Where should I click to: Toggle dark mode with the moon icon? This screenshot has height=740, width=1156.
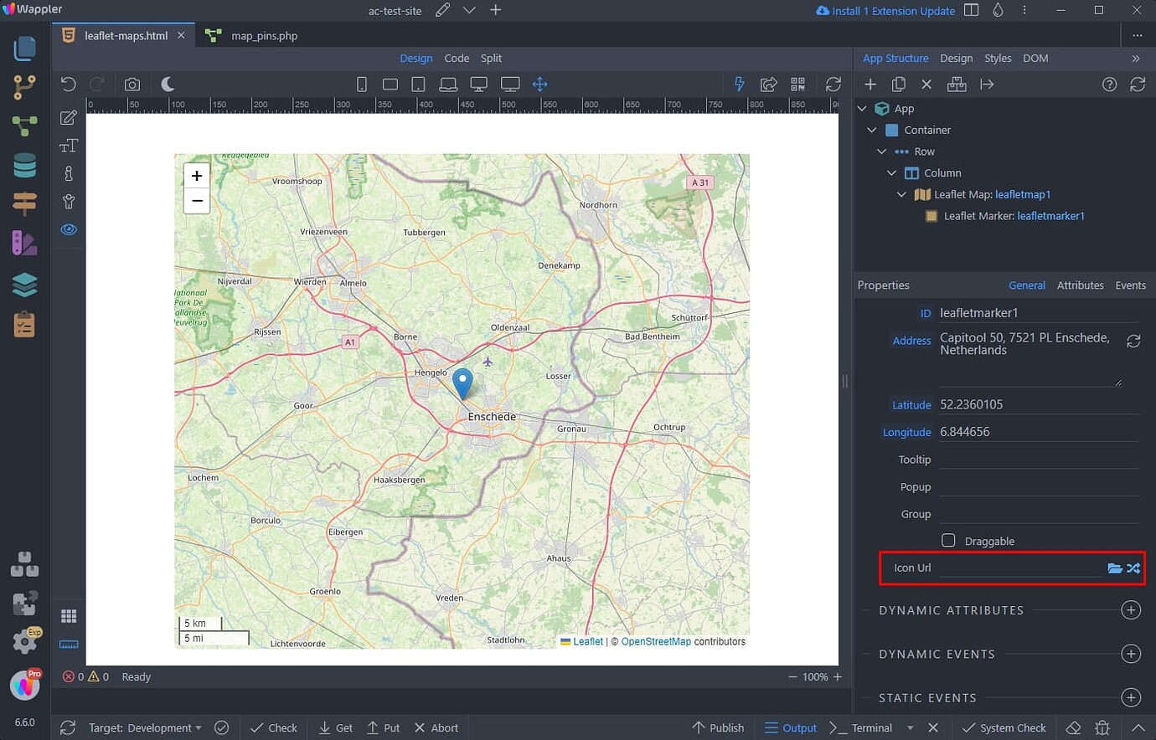click(x=168, y=83)
